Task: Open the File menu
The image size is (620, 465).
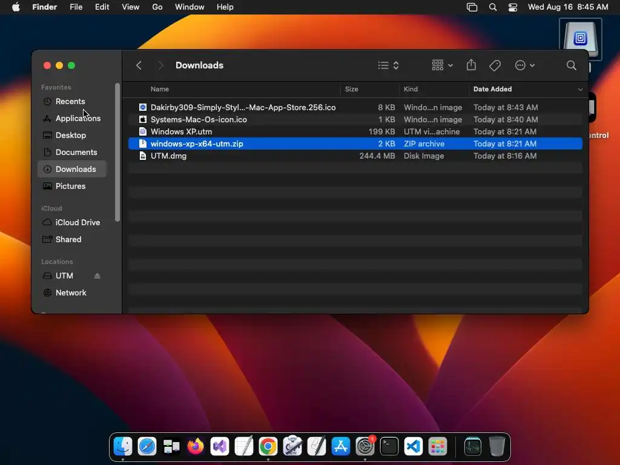Action: (76, 7)
